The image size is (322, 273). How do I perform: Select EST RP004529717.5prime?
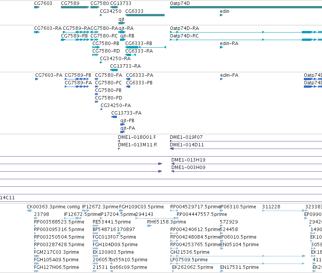click(x=174, y=211)
